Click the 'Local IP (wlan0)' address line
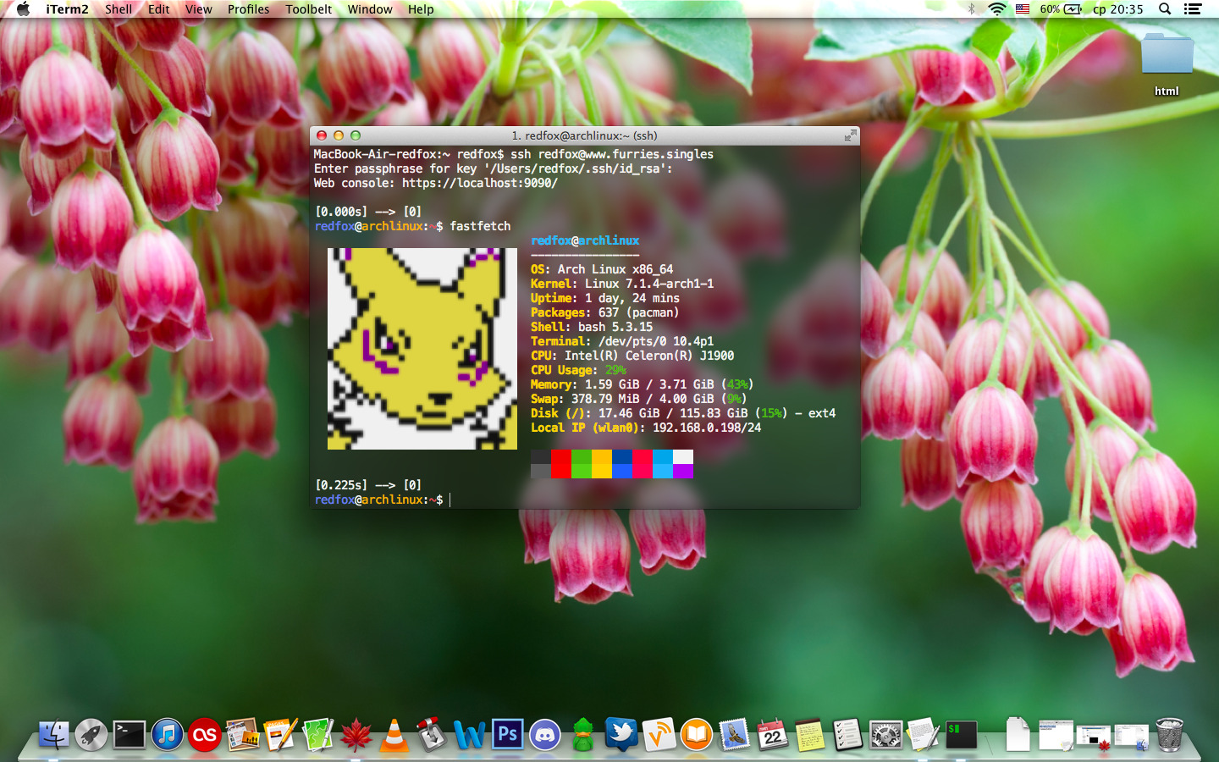The width and height of the screenshot is (1219, 762). pyautogui.click(x=646, y=428)
